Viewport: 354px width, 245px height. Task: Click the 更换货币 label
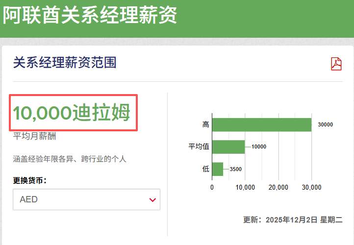[30, 180]
